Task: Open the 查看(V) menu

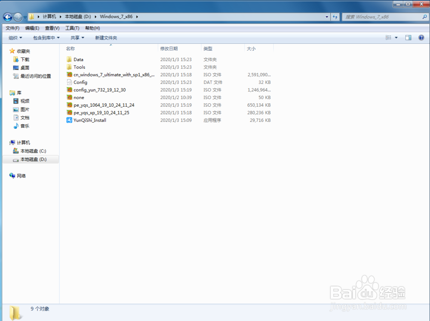Action: point(52,28)
